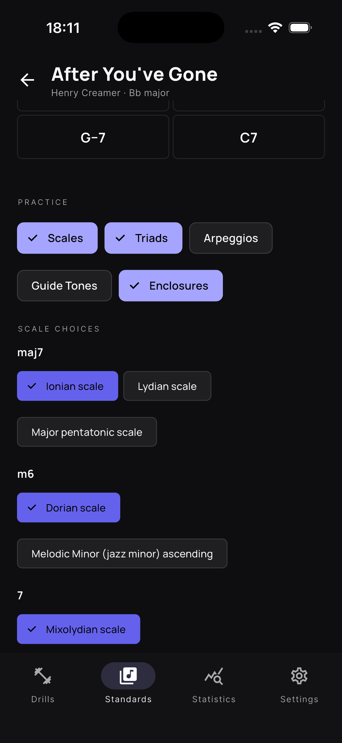Tap the Wi-Fi status icon
This screenshot has width=342, height=743.
[275, 28]
